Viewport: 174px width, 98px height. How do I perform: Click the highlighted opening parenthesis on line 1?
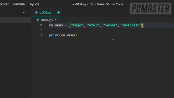[x=70, y=25]
